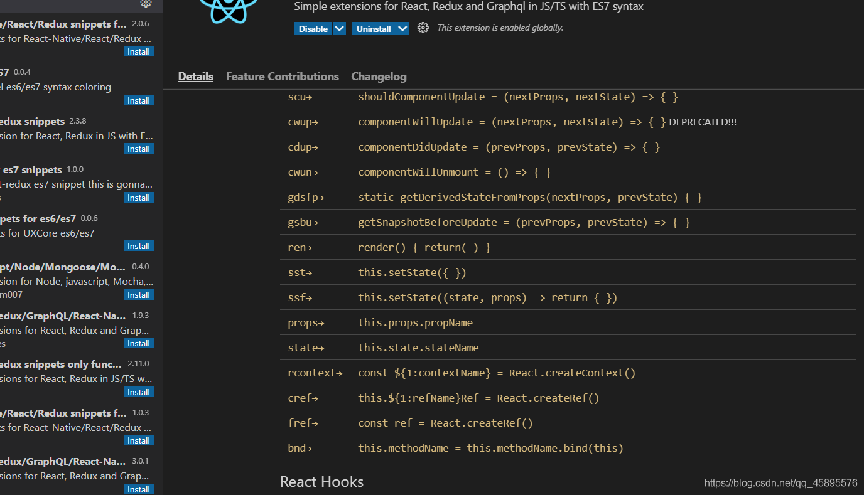Expand the dropdown arrow beside Uninstall
The height and width of the screenshot is (495, 864).
[x=402, y=29]
